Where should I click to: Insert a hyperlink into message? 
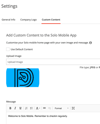pos(44,108)
